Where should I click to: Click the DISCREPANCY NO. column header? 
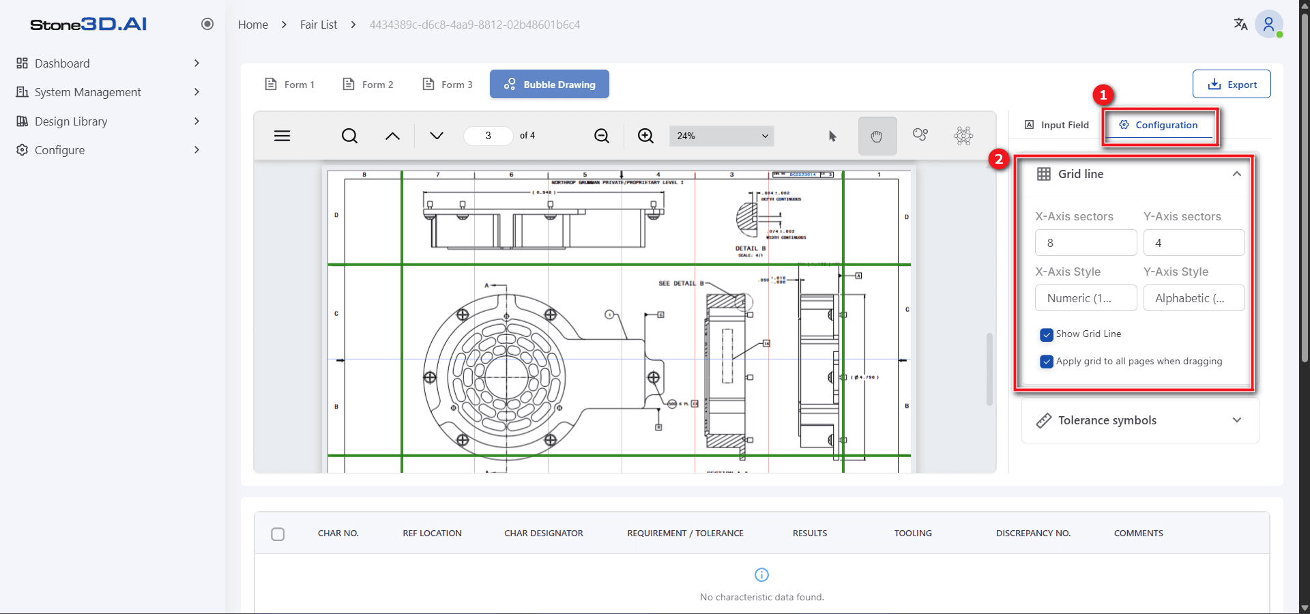tap(1033, 533)
